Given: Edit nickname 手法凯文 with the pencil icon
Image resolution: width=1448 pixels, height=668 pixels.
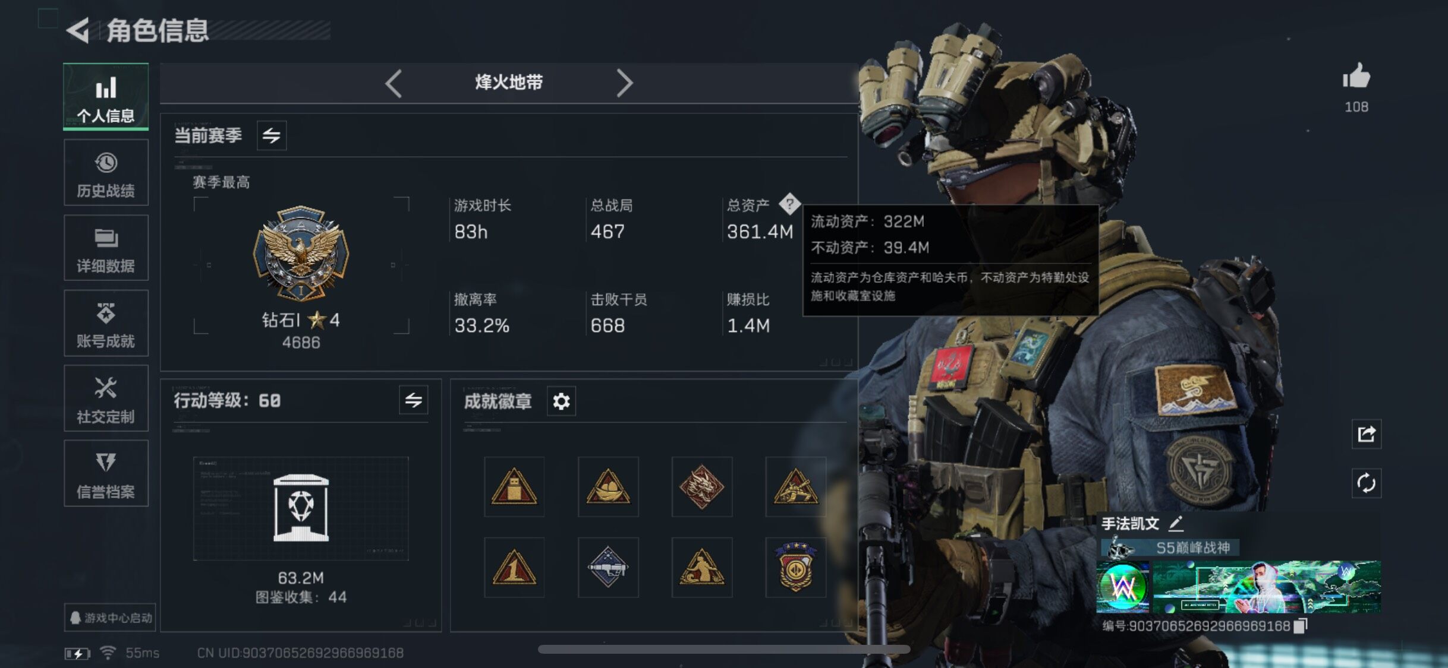Looking at the screenshot, I should 1176,524.
